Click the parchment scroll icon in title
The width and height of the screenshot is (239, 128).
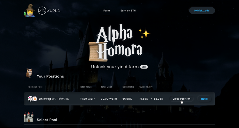pyautogui.click(x=96, y=52)
